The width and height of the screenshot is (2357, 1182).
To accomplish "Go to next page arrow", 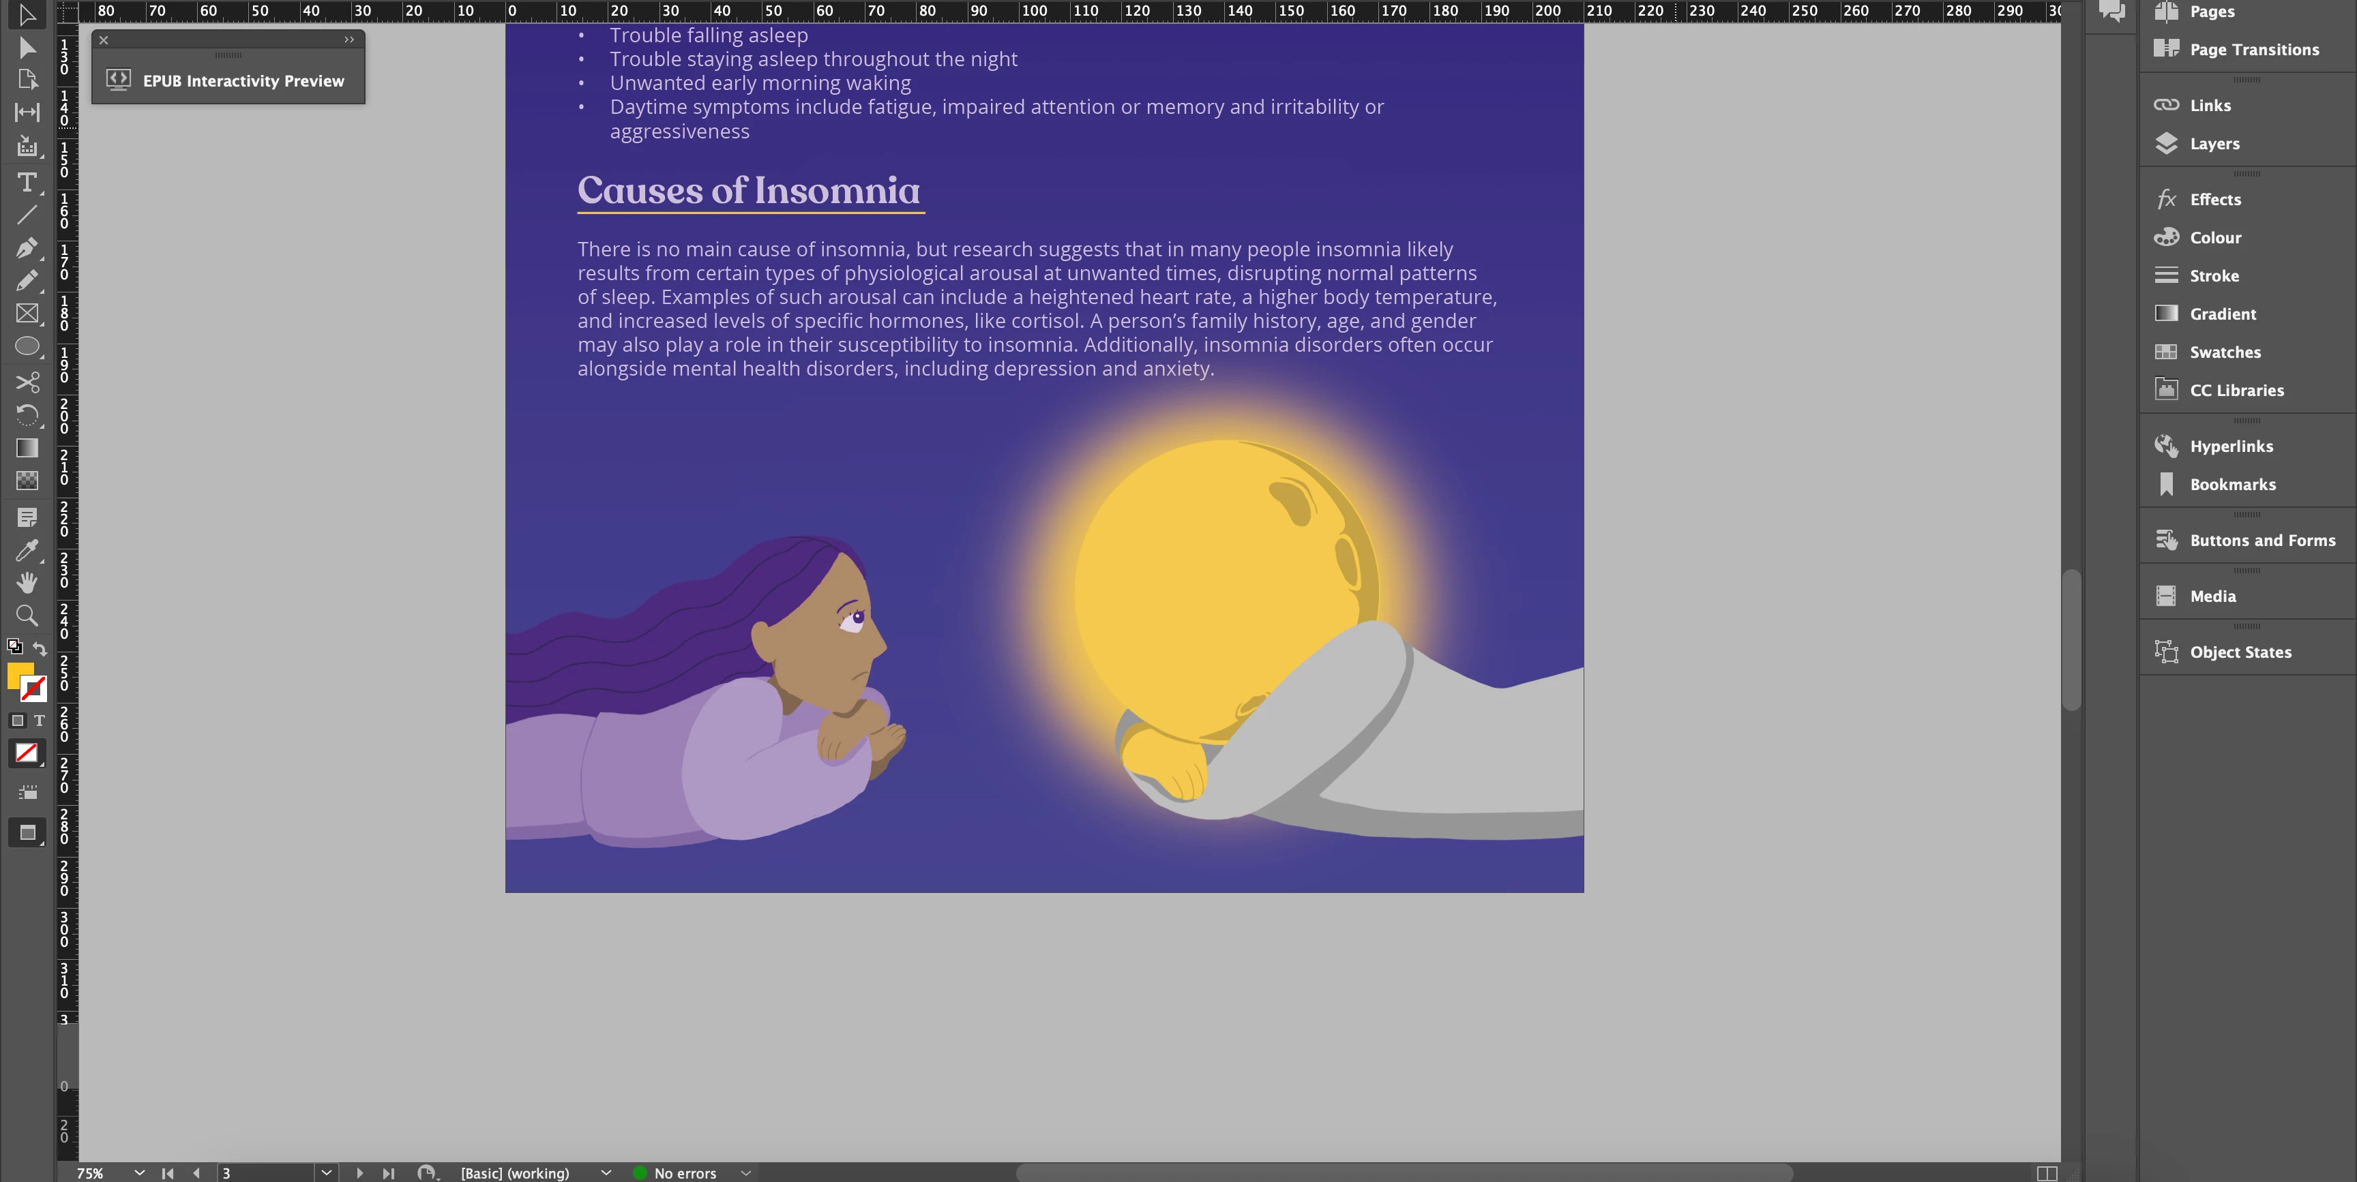I will tap(359, 1173).
